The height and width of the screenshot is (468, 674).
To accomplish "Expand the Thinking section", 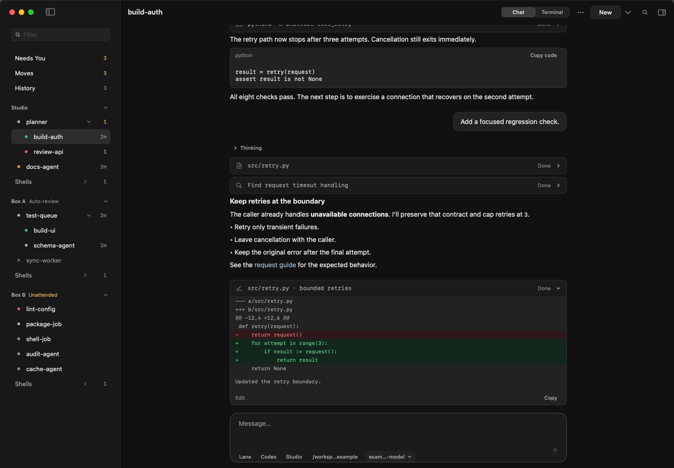I will click(248, 148).
